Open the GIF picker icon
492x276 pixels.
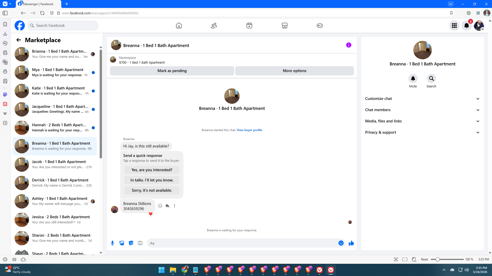click(140, 243)
